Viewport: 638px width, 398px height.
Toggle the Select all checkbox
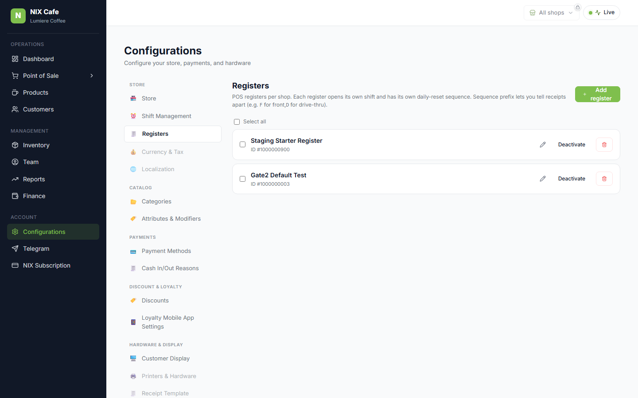click(237, 122)
